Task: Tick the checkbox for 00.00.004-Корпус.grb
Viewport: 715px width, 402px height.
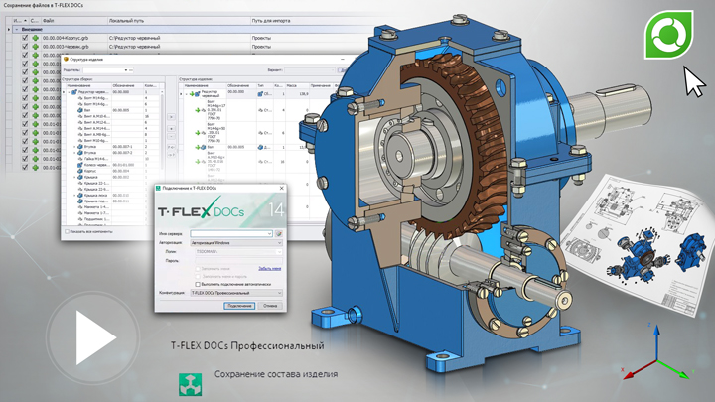Action: tap(25, 38)
